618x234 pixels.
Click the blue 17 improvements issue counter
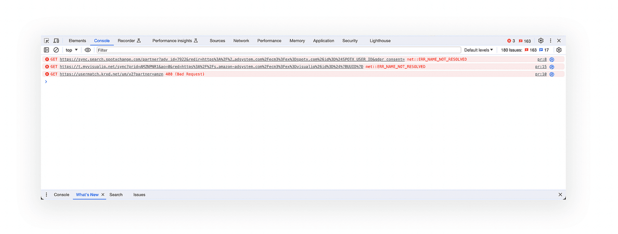click(544, 50)
